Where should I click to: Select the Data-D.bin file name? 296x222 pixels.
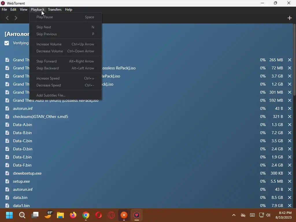pyautogui.click(x=23, y=149)
